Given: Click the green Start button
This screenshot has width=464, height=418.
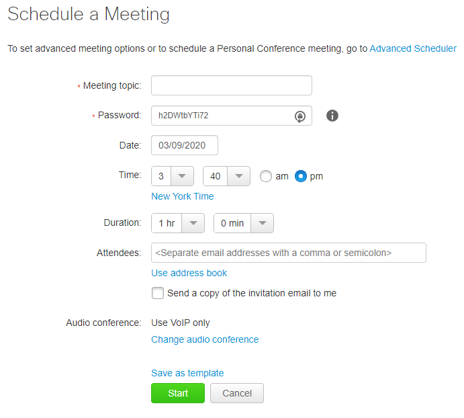Looking at the screenshot, I should pyautogui.click(x=178, y=393).
